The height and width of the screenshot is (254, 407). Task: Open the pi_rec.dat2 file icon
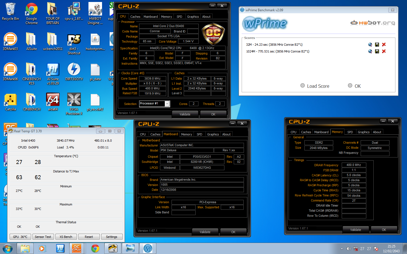pyautogui.click(x=95, y=102)
